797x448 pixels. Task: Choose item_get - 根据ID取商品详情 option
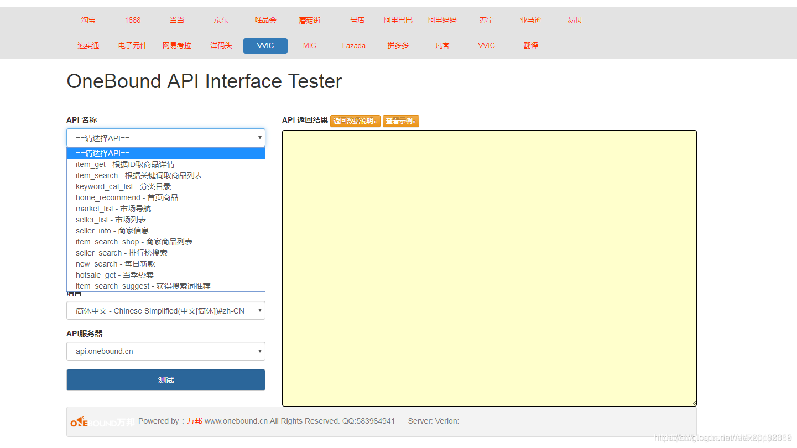click(166, 164)
